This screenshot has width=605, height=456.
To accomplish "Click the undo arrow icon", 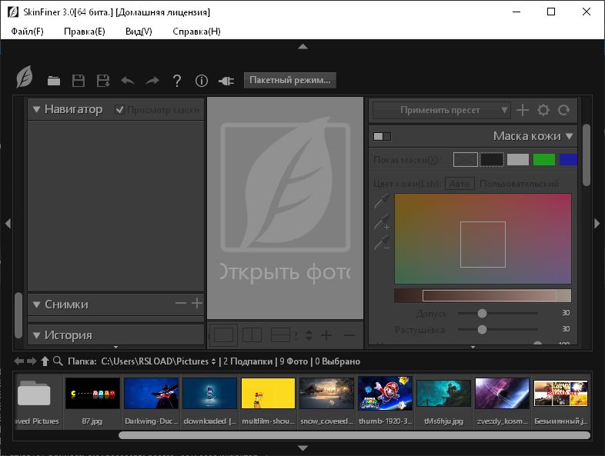I will (x=128, y=81).
